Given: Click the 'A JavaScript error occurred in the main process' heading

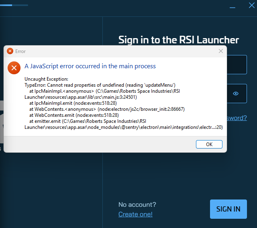Looking at the screenshot, I should (x=90, y=66).
